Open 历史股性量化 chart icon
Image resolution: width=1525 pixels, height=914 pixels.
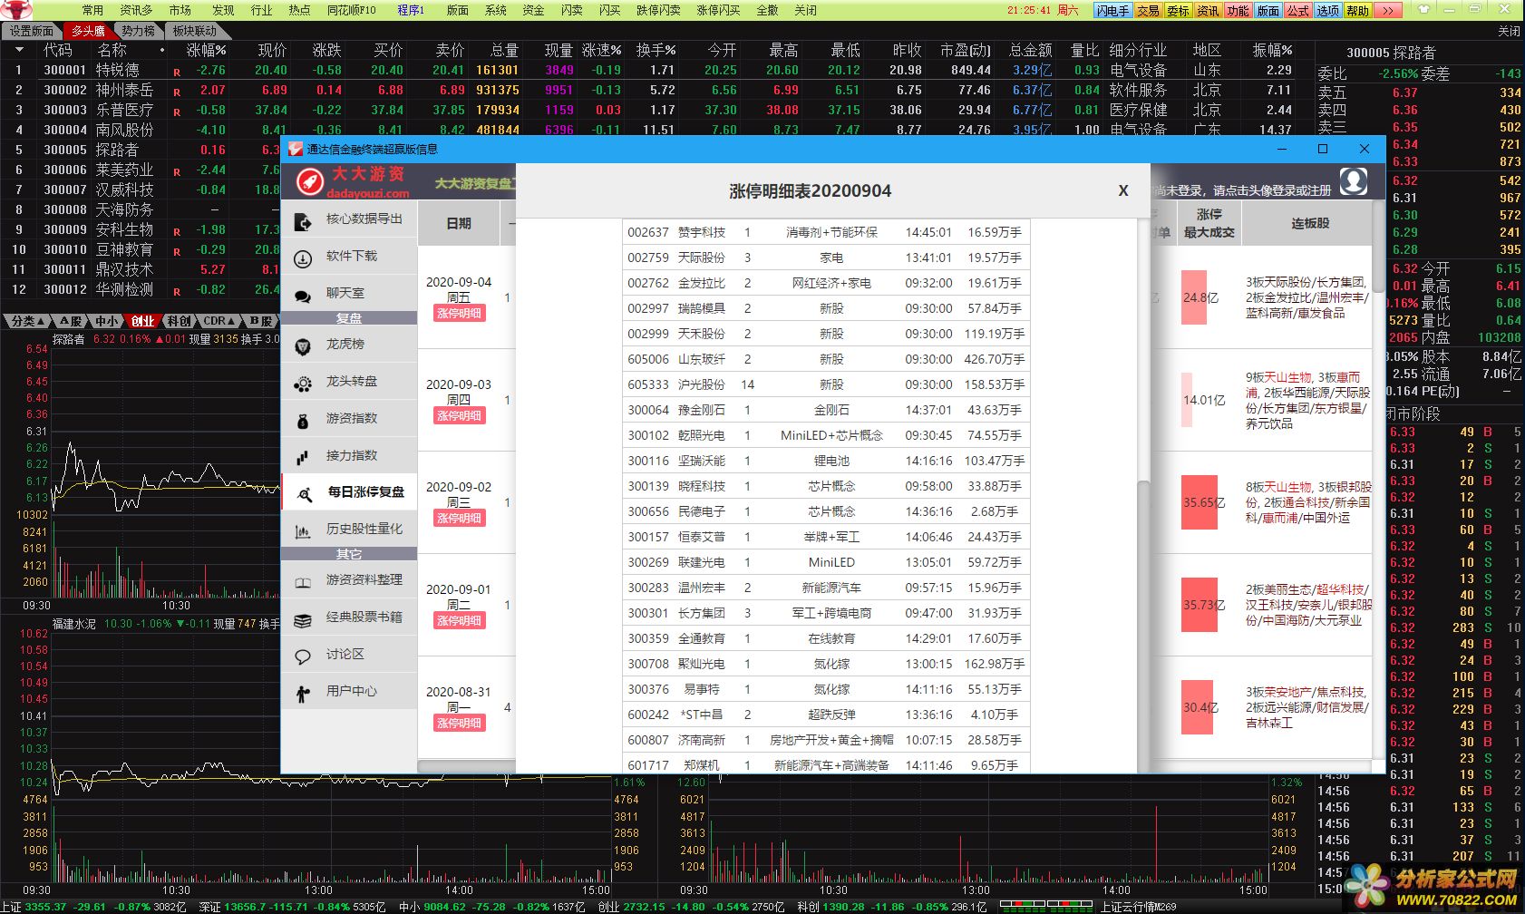point(303,531)
